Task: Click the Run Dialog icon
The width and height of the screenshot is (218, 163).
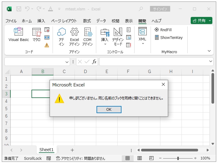Action: pos(129,45)
